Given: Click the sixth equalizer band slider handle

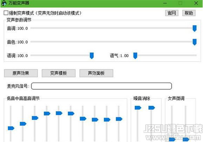Looking at the screenshot, I should 71,113.
